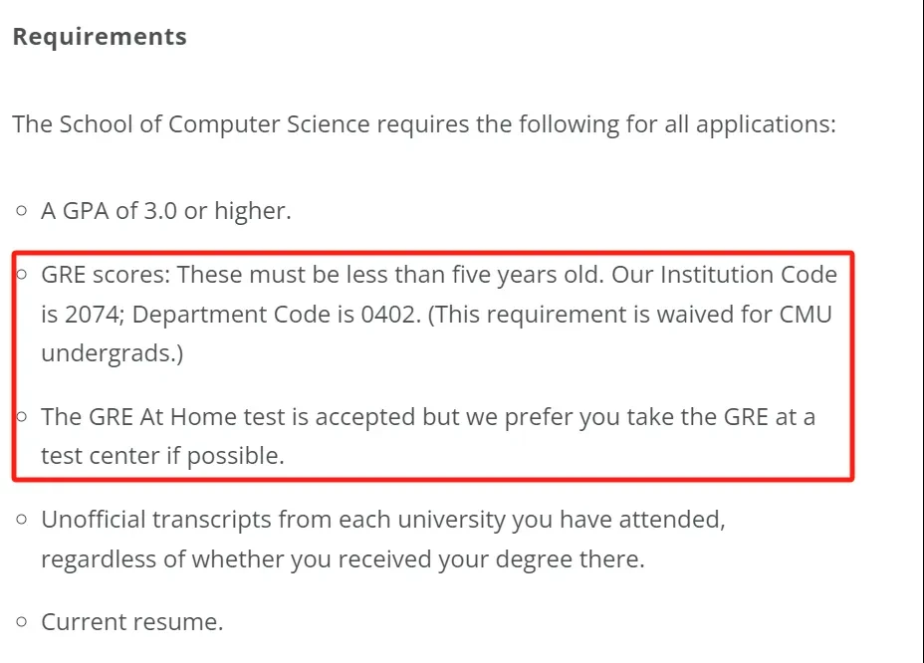Click the 'waived for CMU' phrase
This screenshot has width=924, height=663.
click(x=744, y=315)
